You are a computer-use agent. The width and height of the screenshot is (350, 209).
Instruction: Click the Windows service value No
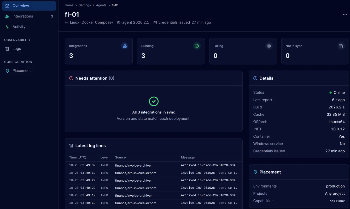[x=342, y=144]
